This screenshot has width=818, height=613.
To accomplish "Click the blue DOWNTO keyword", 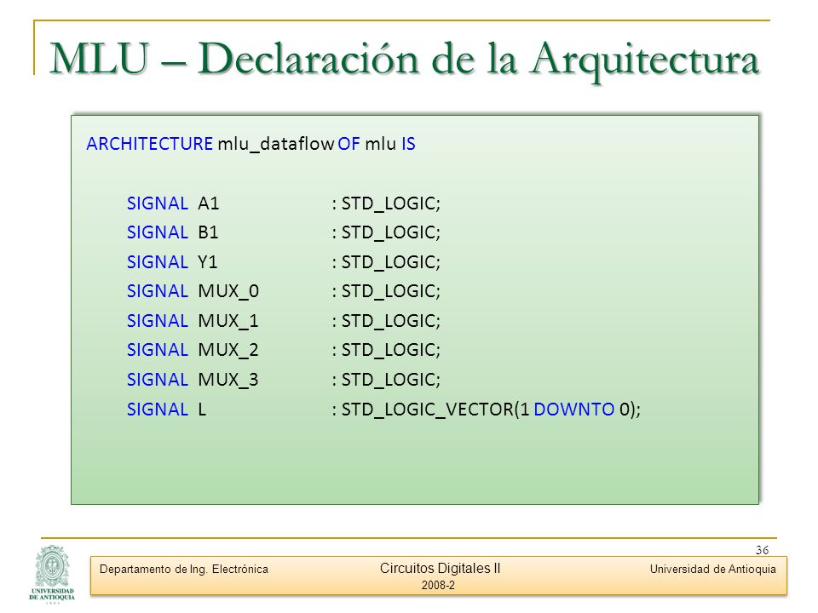I will point(573,410).
